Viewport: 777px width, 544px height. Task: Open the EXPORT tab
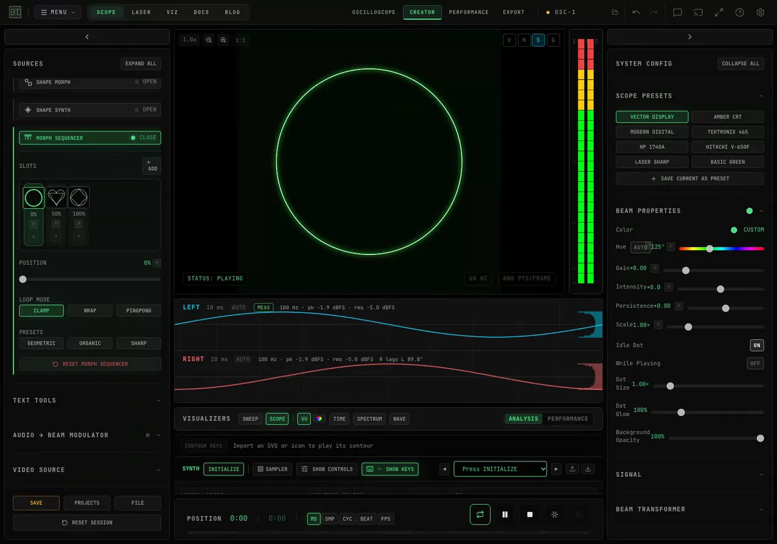[514, 12]
